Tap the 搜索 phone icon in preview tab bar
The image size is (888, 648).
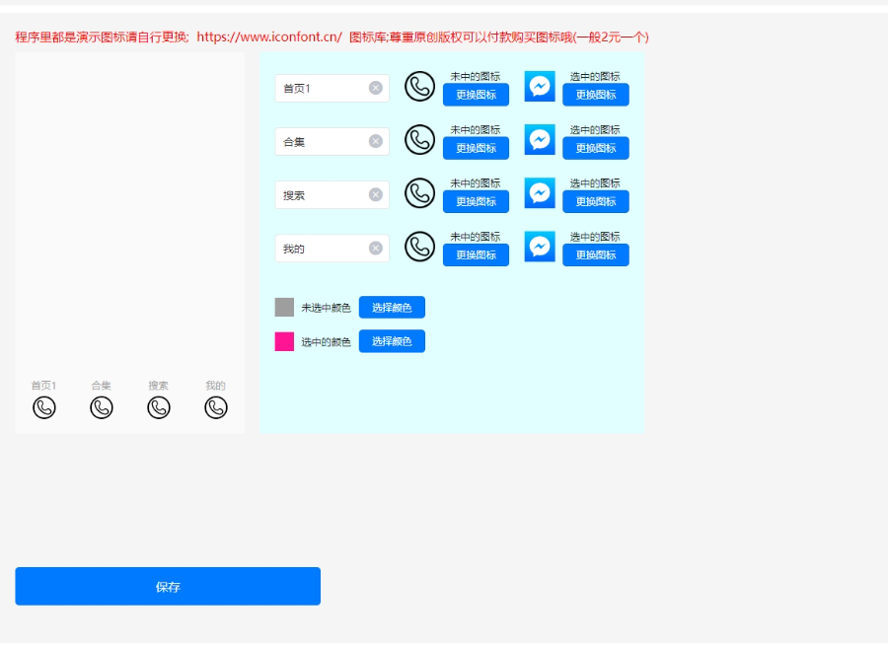tap(159, 407)
